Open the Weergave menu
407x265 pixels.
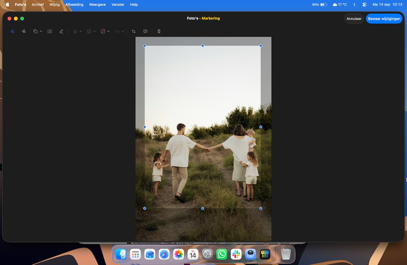click(97, 5)
